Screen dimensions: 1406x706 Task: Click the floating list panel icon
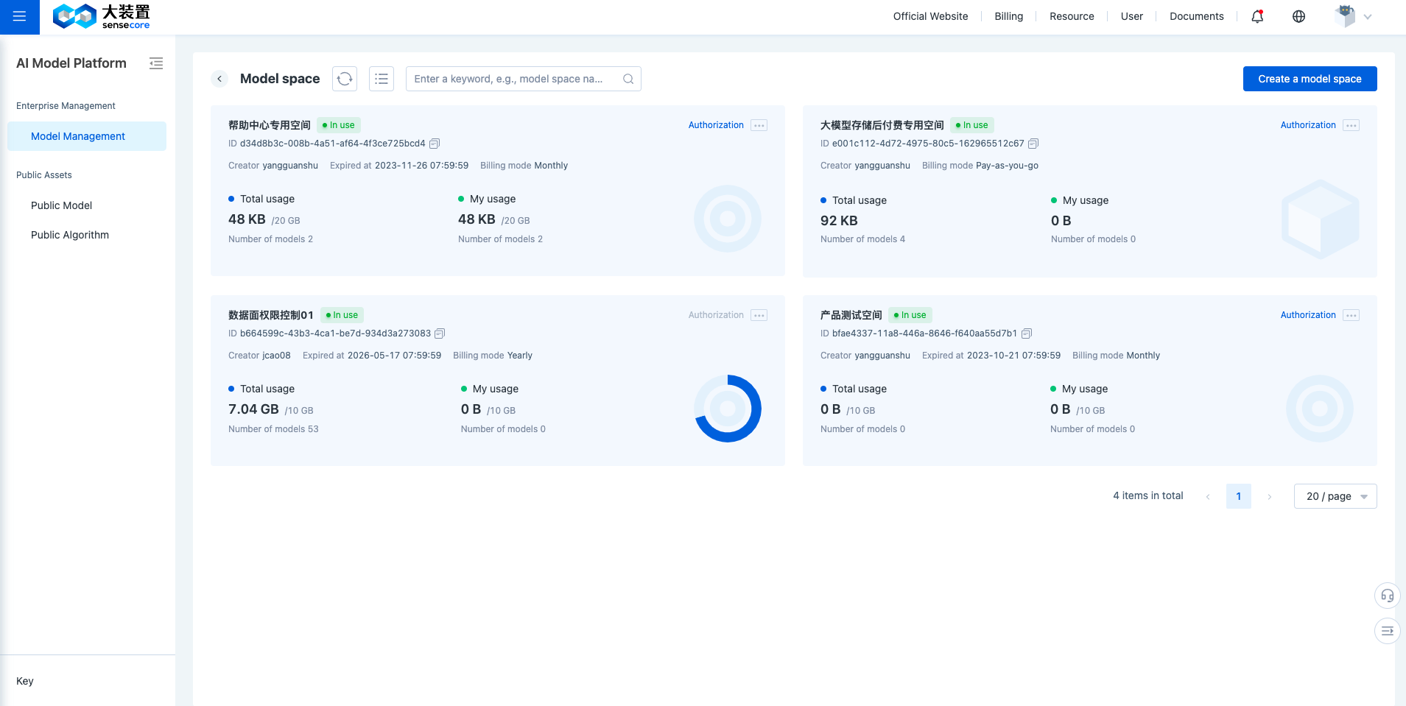pos(1388,631)
